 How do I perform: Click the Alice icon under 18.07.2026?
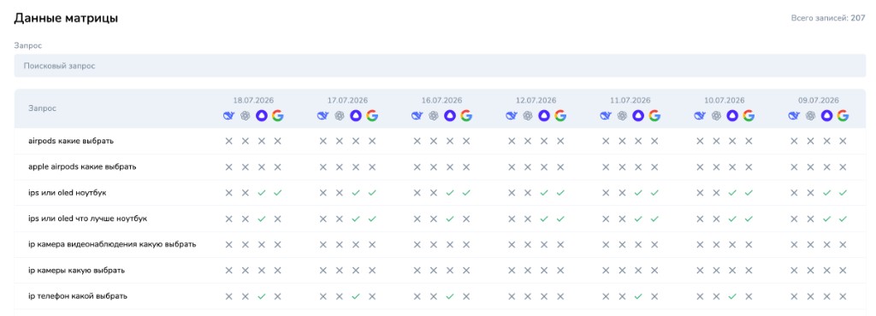click(262, 116)
